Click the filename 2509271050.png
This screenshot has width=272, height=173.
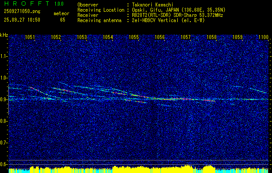pos(22,12)
